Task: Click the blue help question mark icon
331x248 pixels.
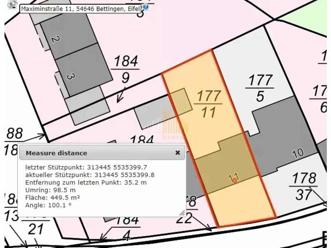Action: coord(145,7)
